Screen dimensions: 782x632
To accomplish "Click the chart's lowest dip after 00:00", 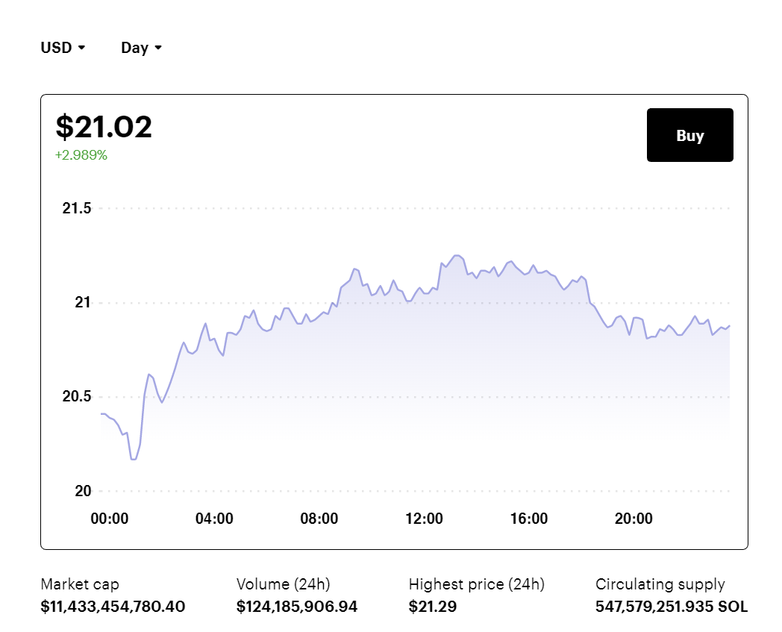I will [x=134, y=458].
